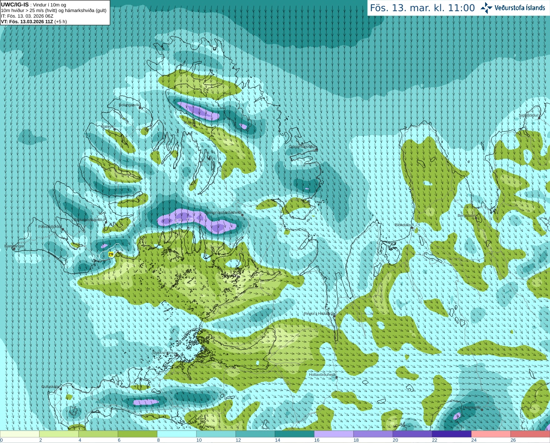Click the Bjargtangar place label
The image size is (550, 443).
click(x=14, y=246)
